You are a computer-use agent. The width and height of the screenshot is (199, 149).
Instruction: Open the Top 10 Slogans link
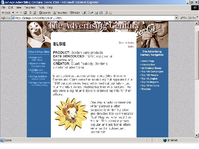coord(150,82)
